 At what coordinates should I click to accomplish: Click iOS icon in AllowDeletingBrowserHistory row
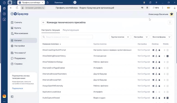point(168,56)
